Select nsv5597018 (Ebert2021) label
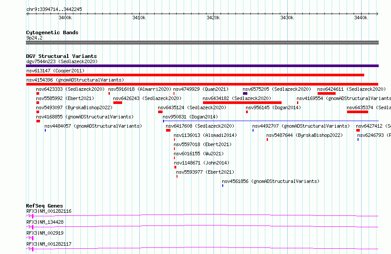The image size is (391, 254). (203, 144)
